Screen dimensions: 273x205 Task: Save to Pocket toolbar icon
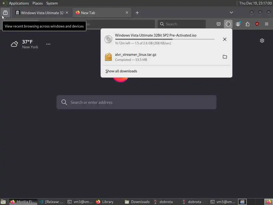pyautogui.click(x=219, y=24)
